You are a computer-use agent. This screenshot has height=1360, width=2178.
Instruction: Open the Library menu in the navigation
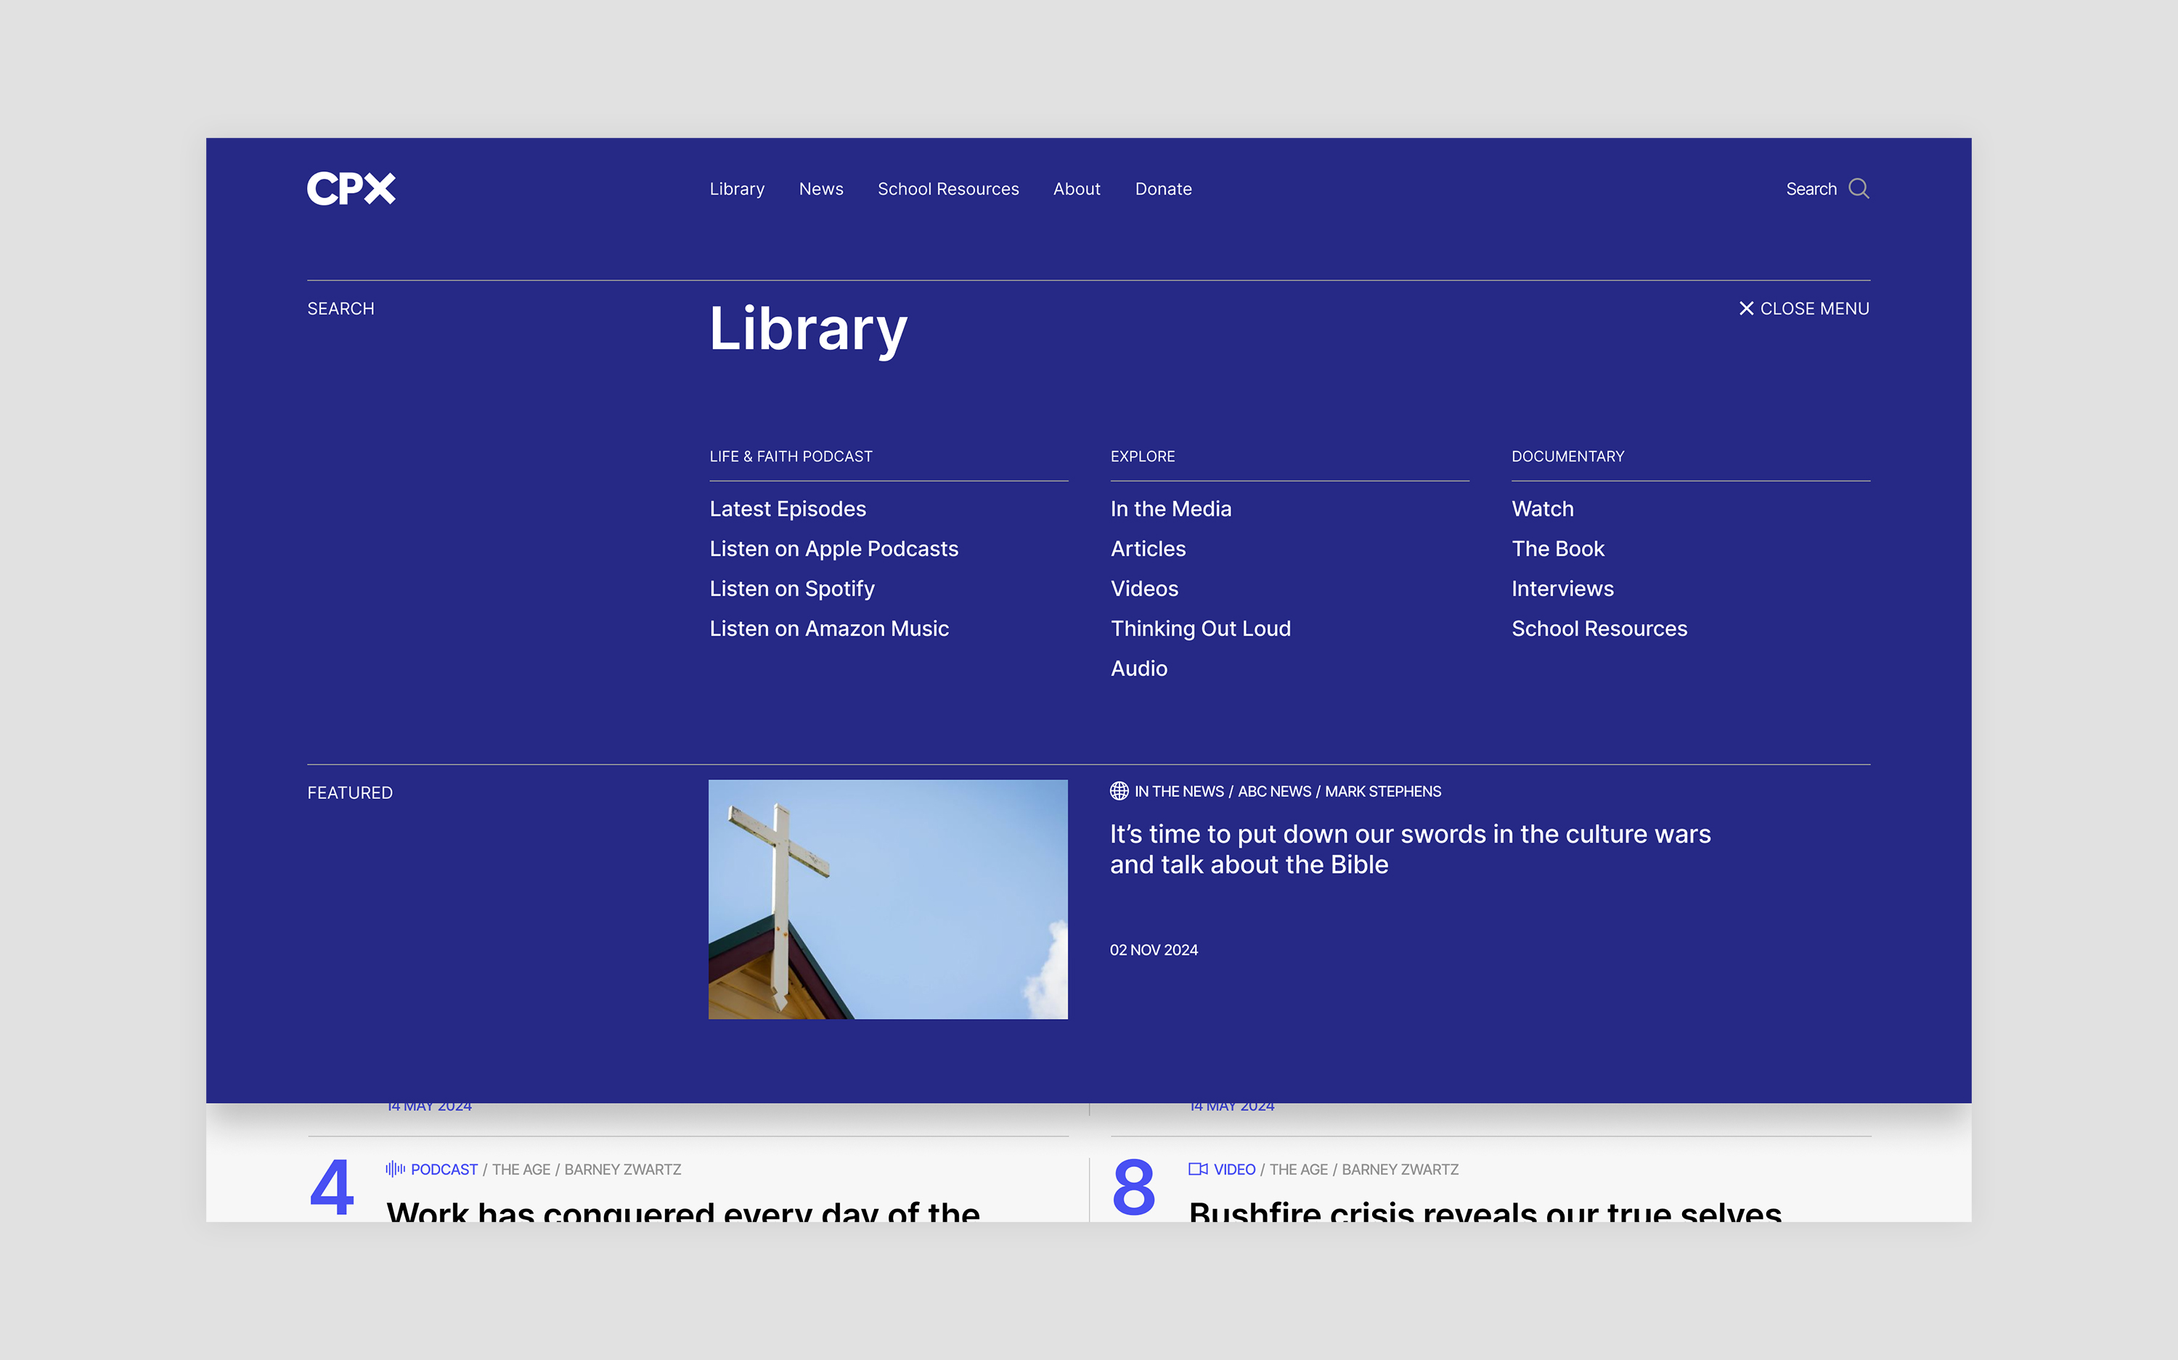(736, 189)
